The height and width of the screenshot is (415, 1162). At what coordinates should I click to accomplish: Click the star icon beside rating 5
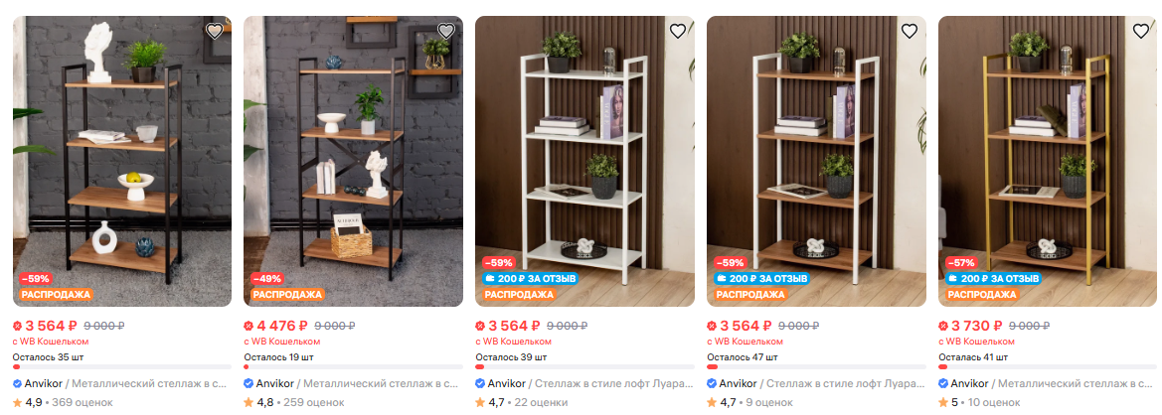click(943, 402)
